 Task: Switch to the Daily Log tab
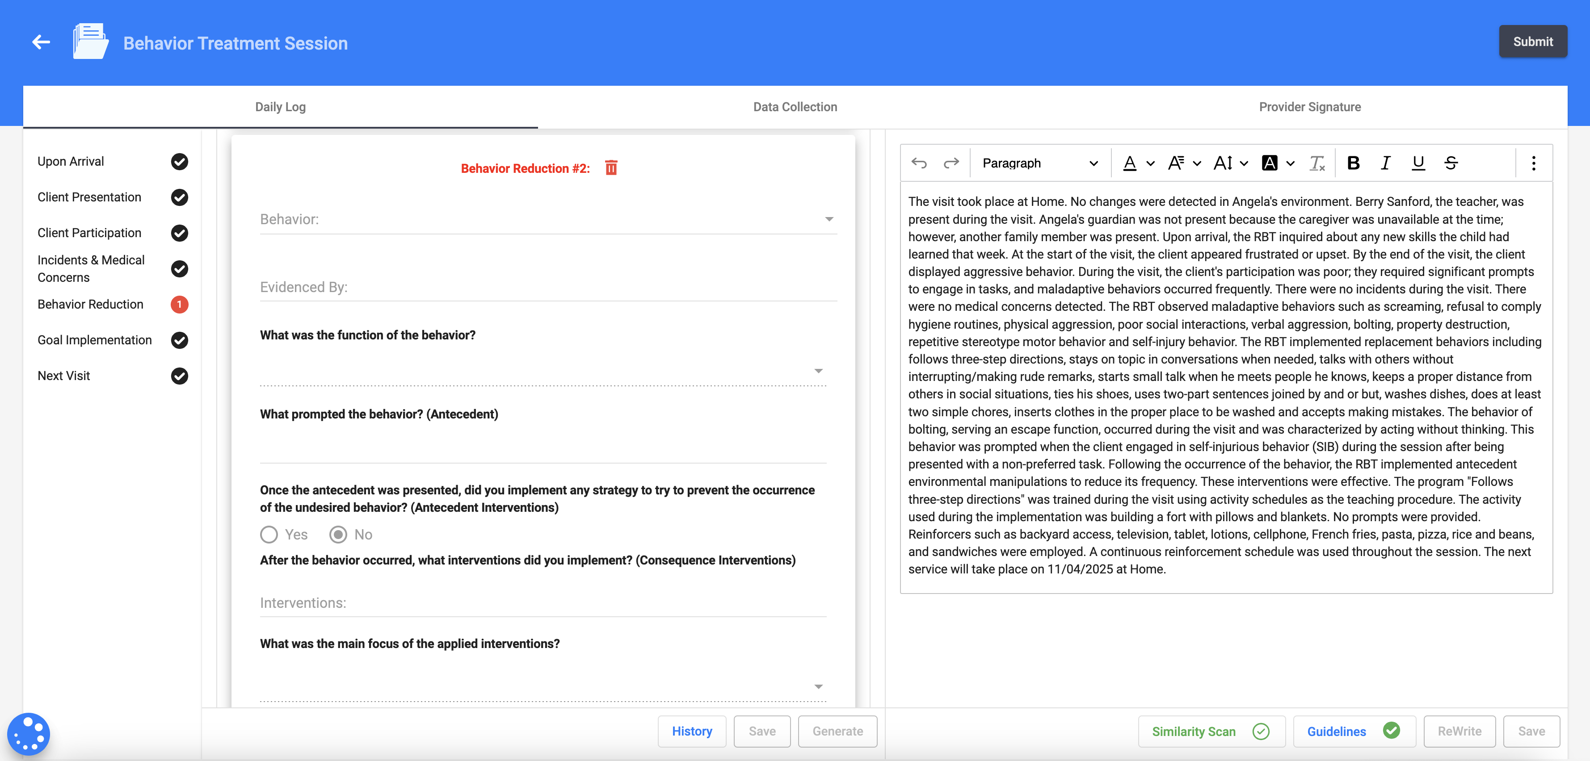280,107
